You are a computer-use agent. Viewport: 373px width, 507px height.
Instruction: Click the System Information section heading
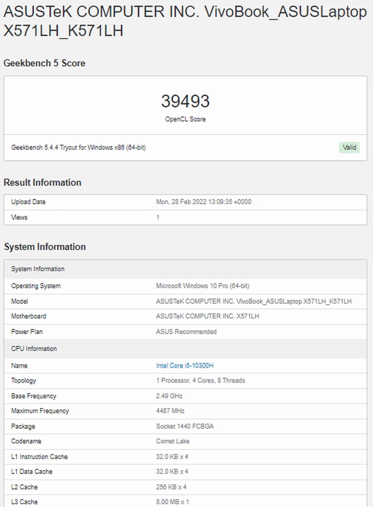(45, 247)
